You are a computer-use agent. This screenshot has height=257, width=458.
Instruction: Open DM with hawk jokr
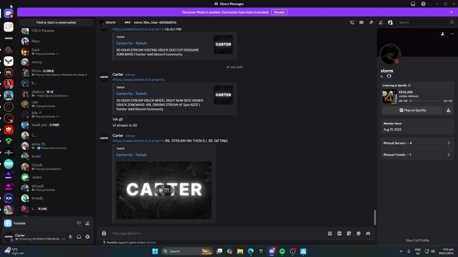[56, 125]
